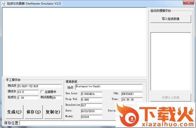
Task: Select the Ins. Loss value field
Action: point(92,94)
